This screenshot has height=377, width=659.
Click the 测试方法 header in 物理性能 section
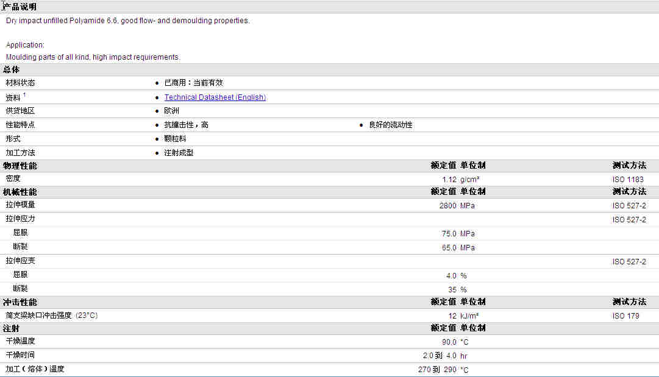[x=629, y=166]
